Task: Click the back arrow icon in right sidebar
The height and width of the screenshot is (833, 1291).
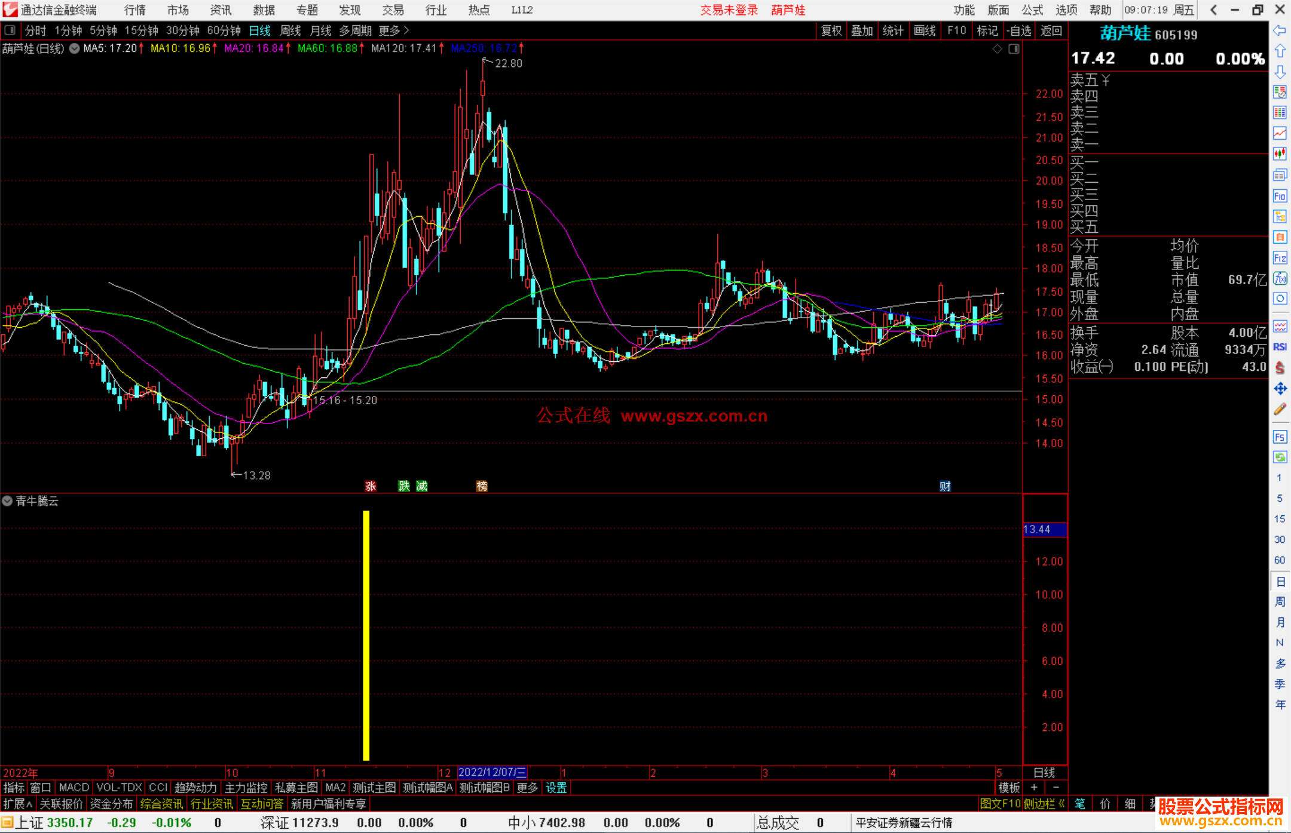Action: coord(1280,30)
